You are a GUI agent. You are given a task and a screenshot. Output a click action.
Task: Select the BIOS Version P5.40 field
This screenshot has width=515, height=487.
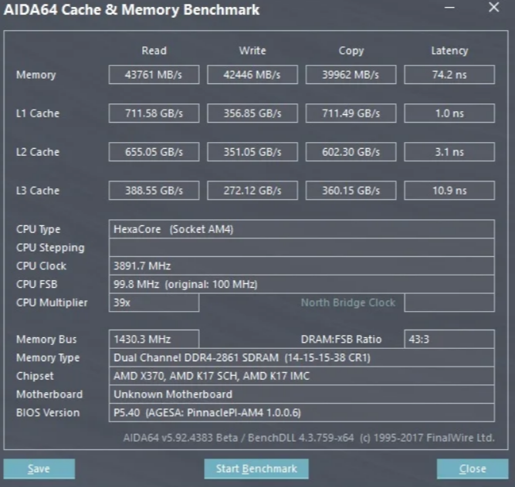302,412
